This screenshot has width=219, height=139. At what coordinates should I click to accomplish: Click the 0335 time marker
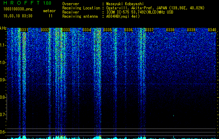coord(108,30)
